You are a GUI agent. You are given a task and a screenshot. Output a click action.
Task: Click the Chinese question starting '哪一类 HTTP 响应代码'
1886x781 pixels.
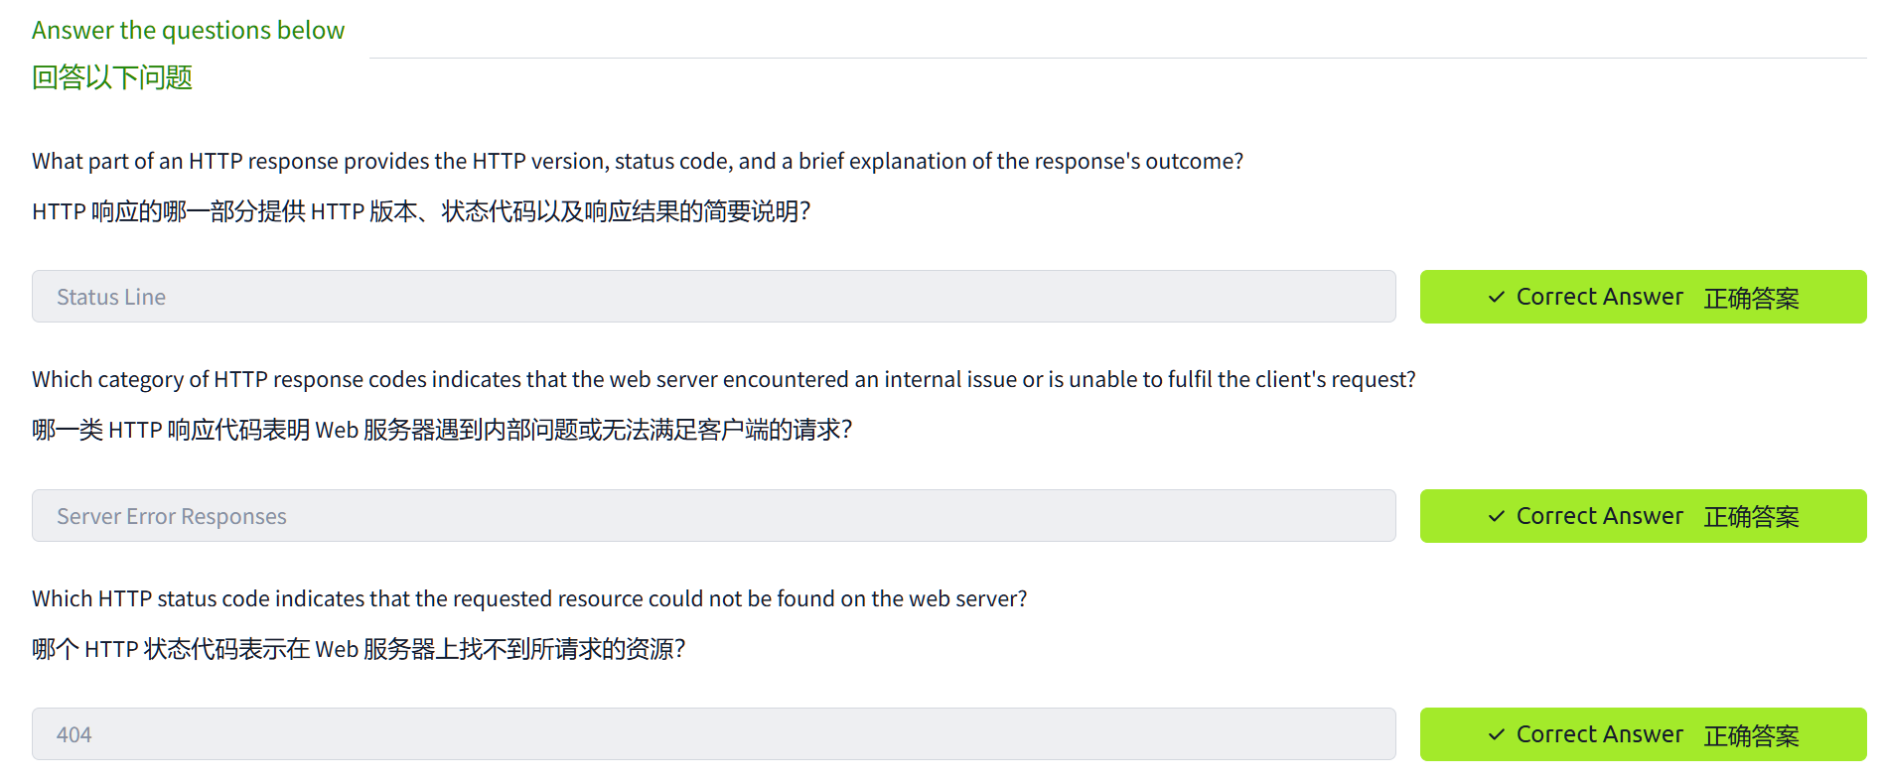442,430
